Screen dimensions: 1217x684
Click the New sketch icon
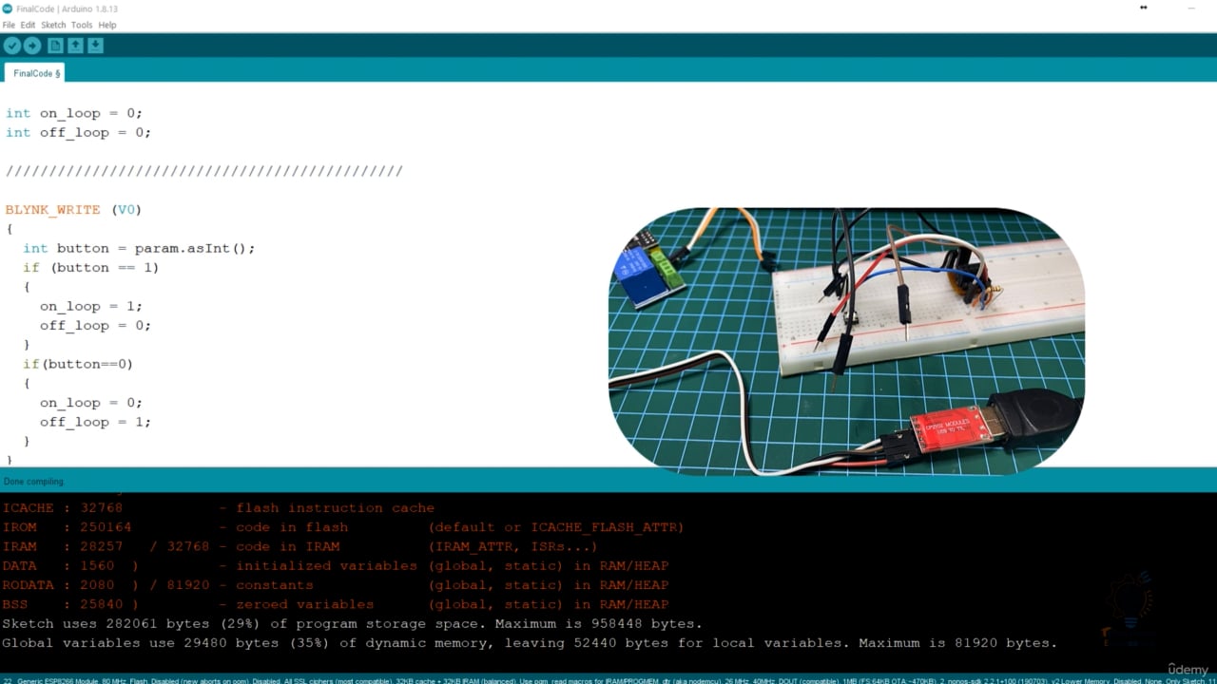pyautogui.click(x=55, y=46)
